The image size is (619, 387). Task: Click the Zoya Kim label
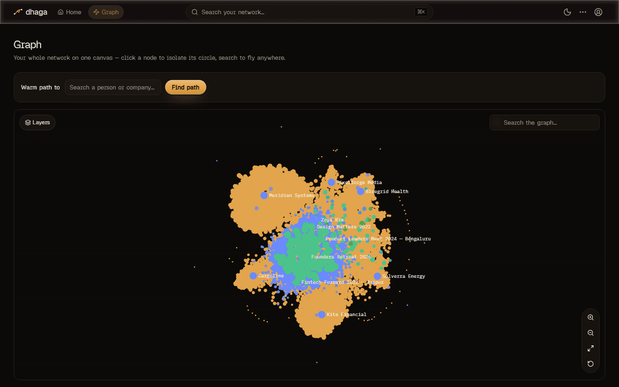coord(332,220)
